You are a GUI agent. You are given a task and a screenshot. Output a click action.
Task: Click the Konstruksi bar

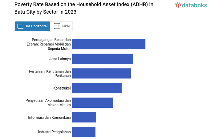tap(97, 88)
